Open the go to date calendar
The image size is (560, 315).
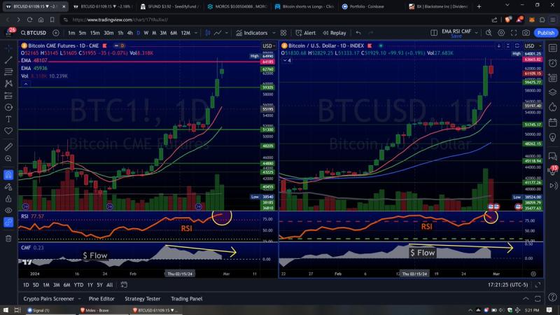point(124,285)
